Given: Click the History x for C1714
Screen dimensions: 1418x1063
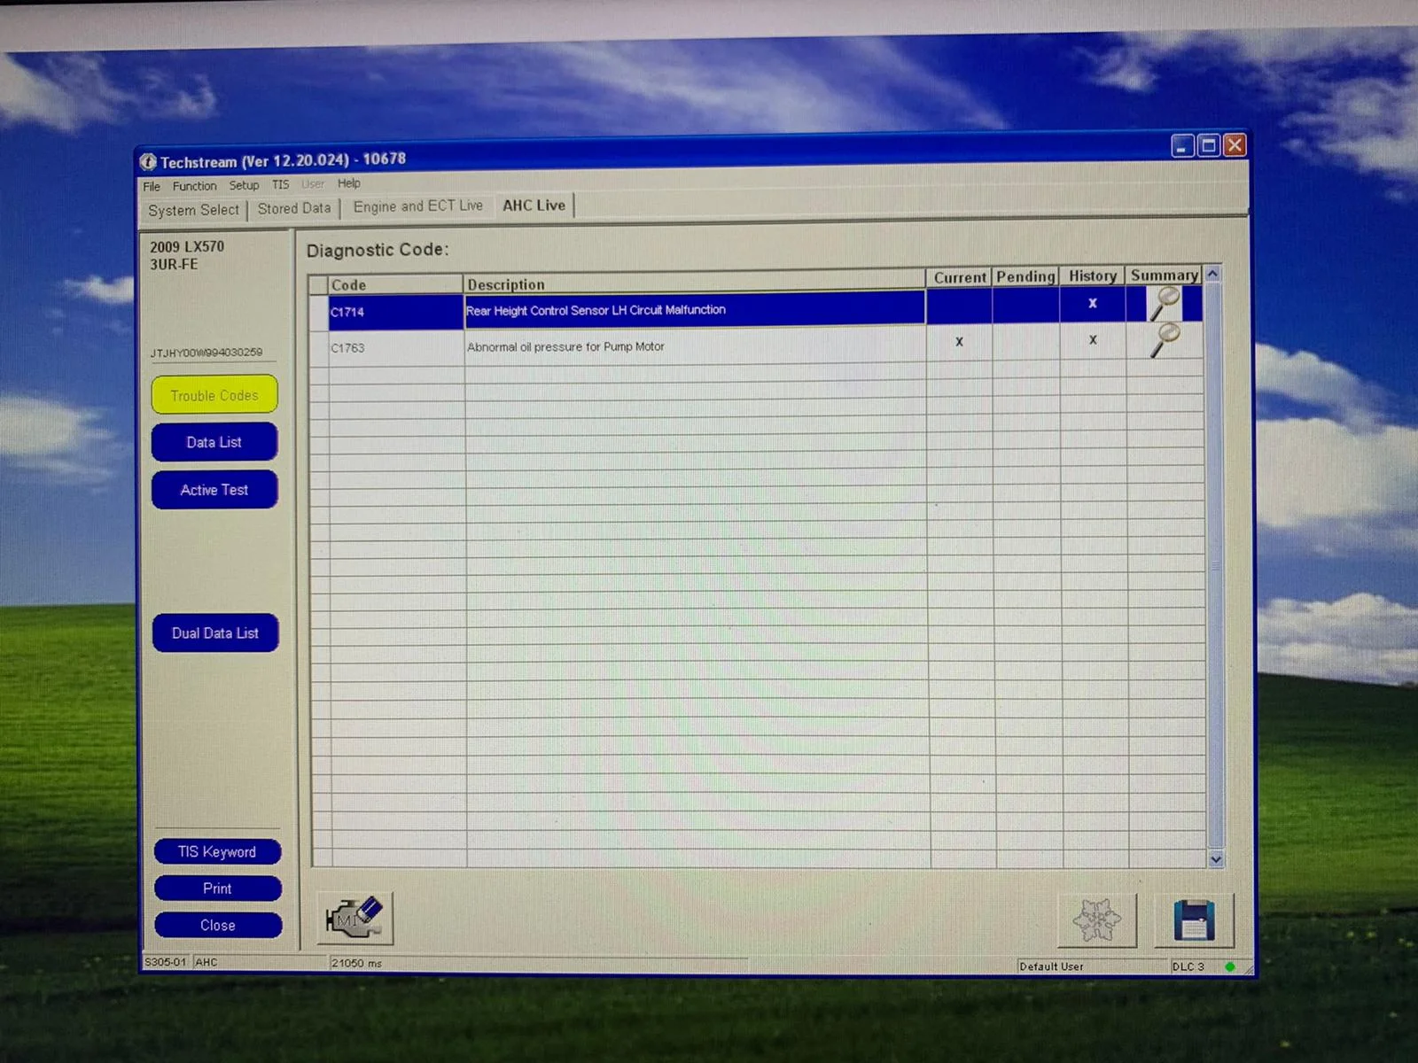Looking at the screenshot, I should pos(1093,303).
